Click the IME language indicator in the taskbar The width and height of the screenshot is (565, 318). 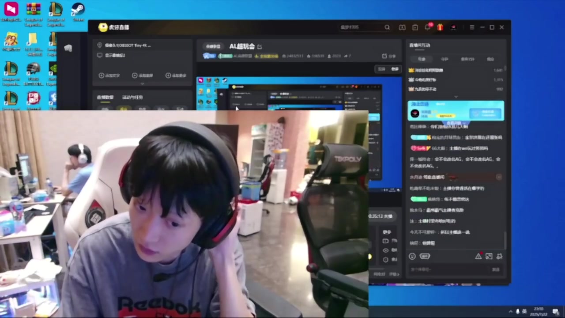pyautogui.click(x=525, y=311)
